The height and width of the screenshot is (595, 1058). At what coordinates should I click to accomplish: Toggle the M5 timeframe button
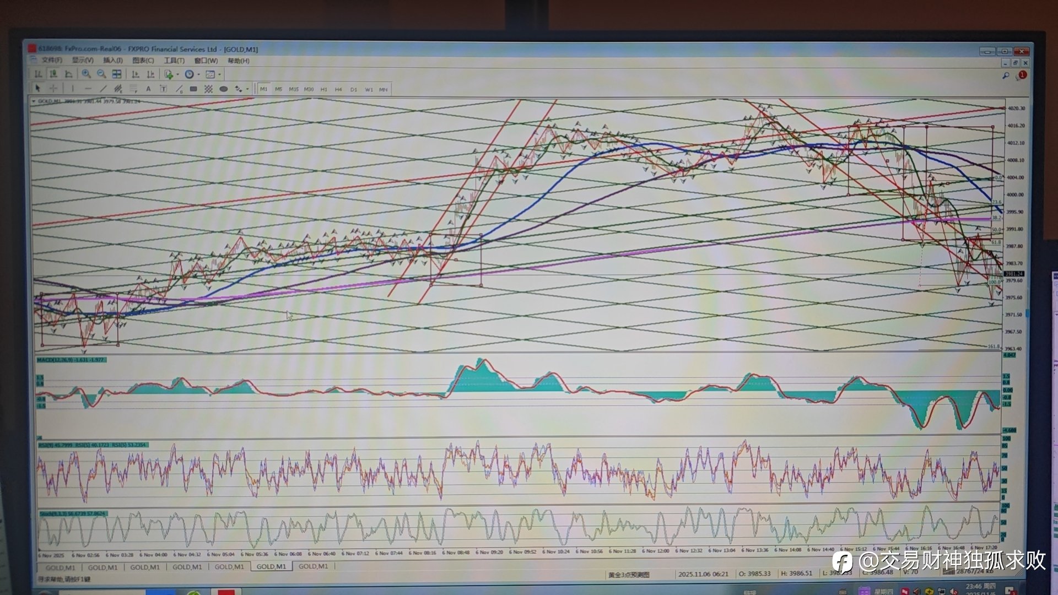click(278, 89)
